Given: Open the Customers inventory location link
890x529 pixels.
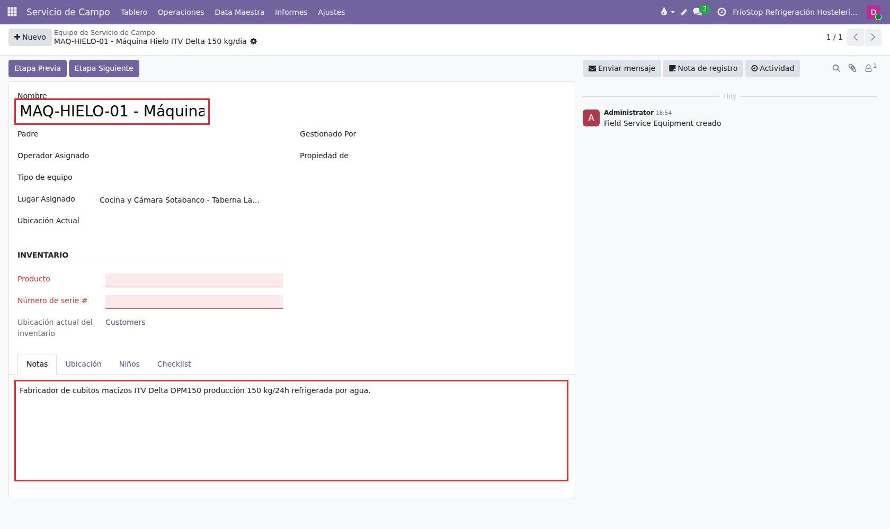Looking at the screenshot, I should 125,322.
